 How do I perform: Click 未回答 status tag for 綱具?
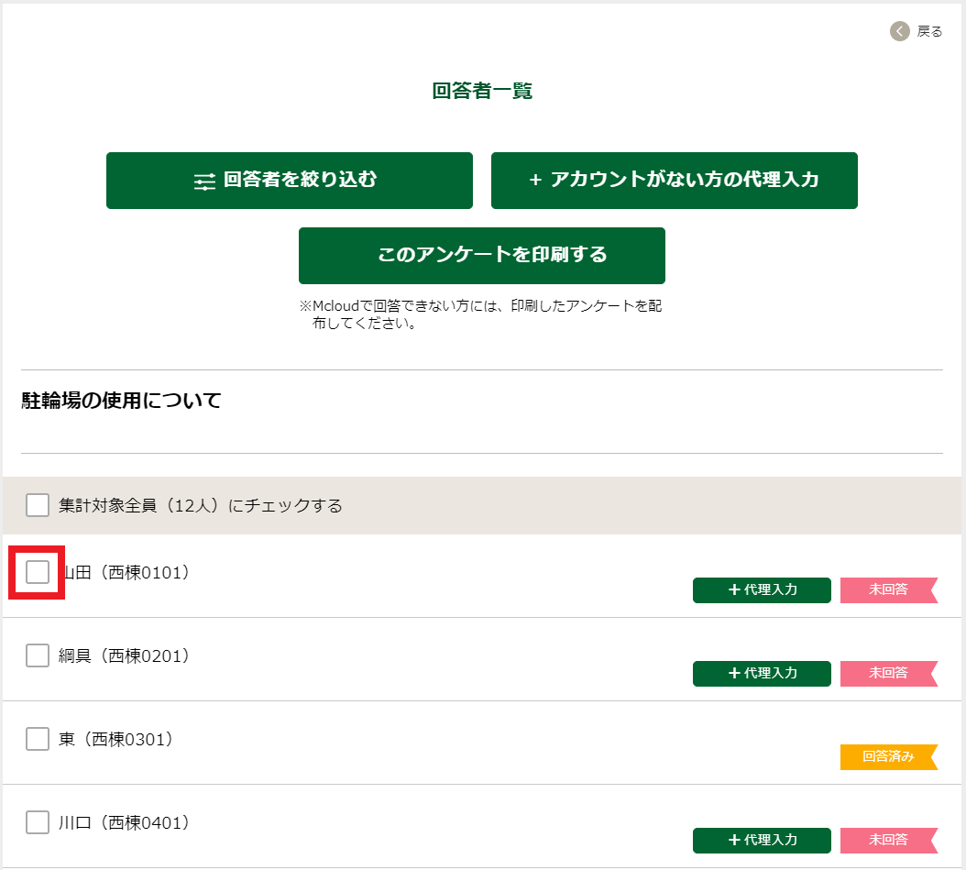pyautogui.click(x=888, y=674)
